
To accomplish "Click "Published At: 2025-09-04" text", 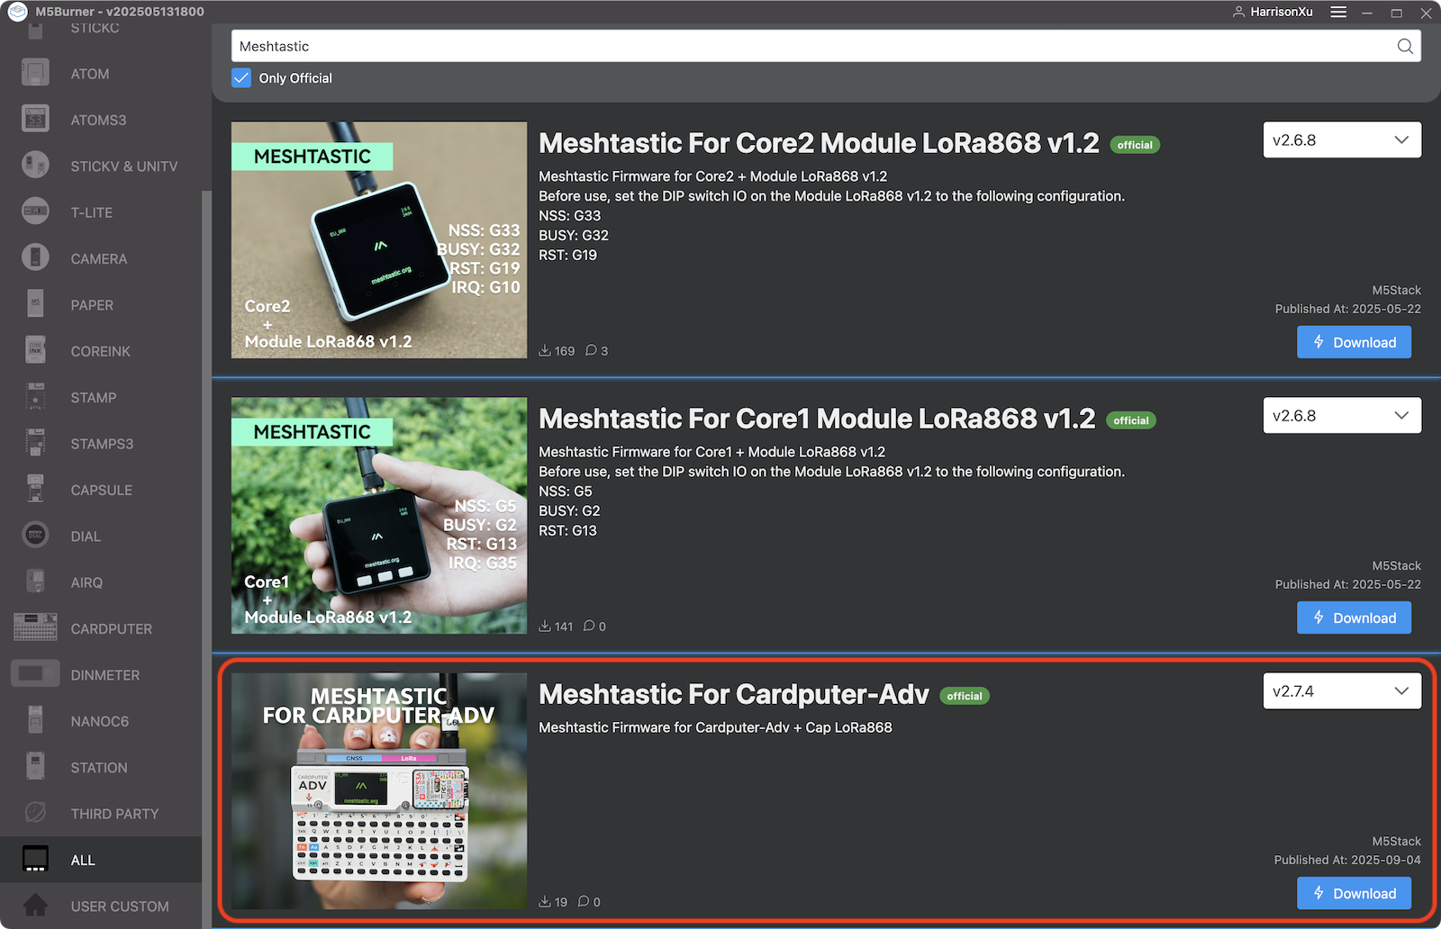I will click(1347, 860).
